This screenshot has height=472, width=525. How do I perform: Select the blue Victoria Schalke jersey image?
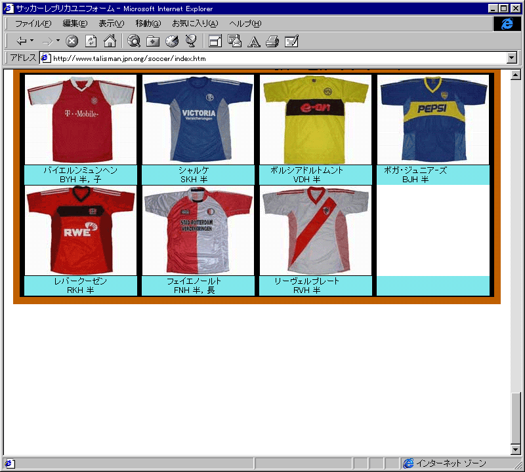click(198, 119)
